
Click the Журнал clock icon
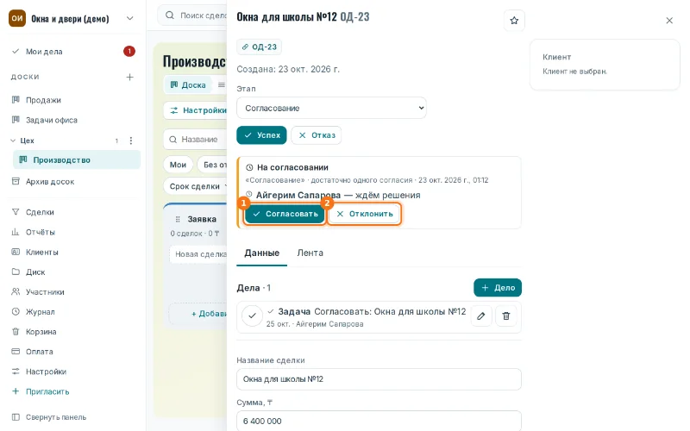pos(16,312)
